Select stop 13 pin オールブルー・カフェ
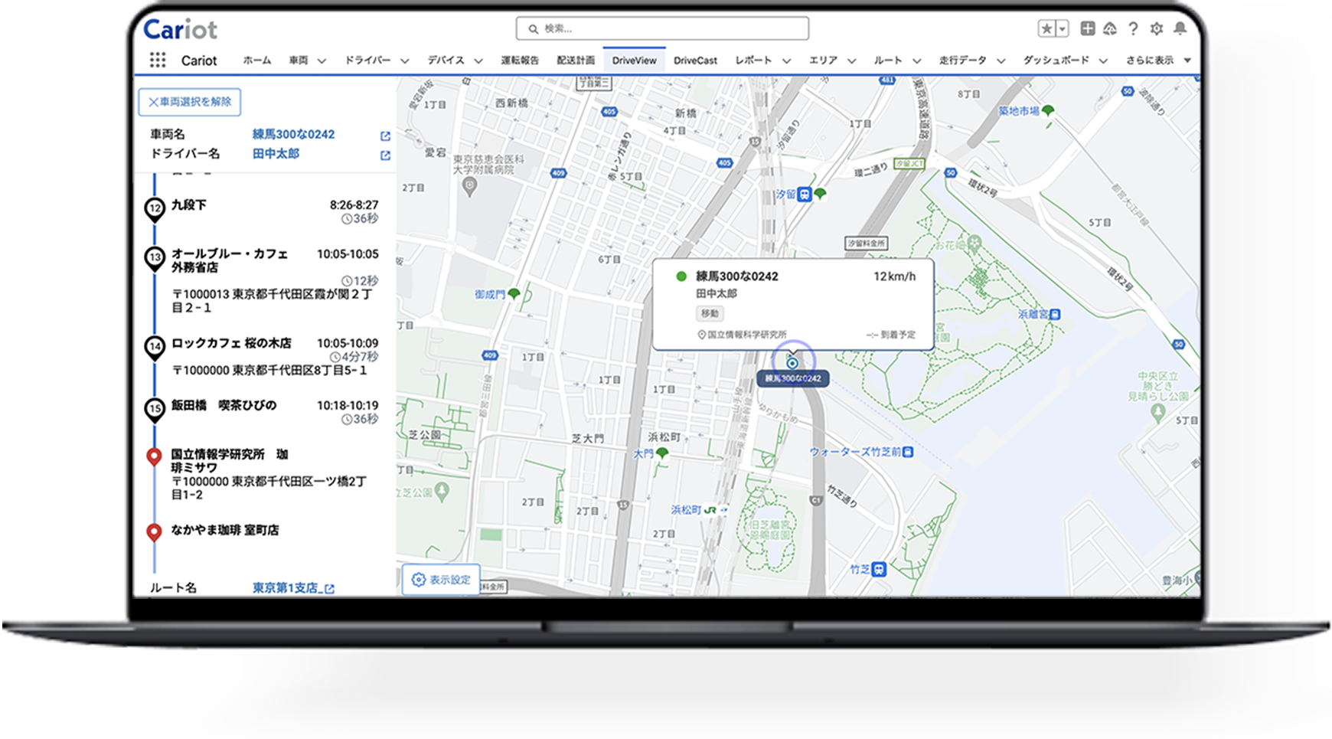Image resolution: width=1332 pixels, height=739 pixels. pyautogui.click(x=155, y=258)
